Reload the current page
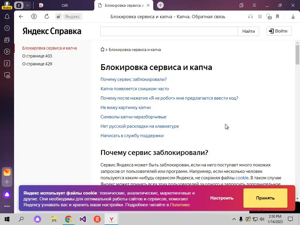This screenshot has width=300, height=225. click(47, 17)
